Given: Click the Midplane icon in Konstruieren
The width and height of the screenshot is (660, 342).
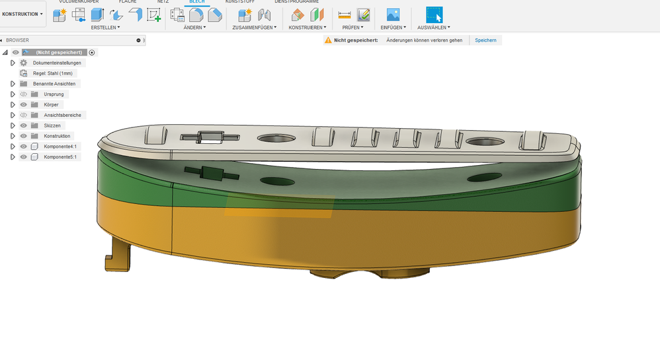Looking at the screenshot, I should 317,15.
